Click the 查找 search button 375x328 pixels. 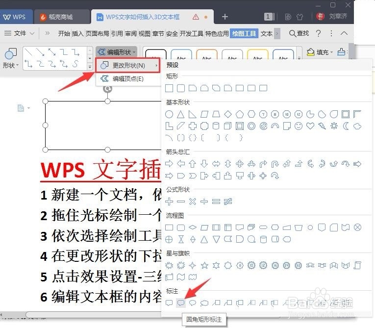pyautogui.click(x=299, y=33)
